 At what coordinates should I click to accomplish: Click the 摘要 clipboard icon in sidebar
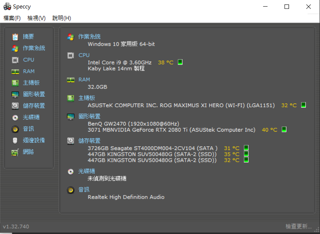[15, 37]
